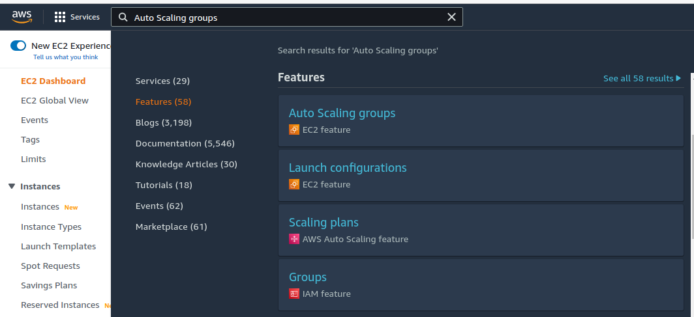694x317 pixels.
Task: Open the Scaling plans result
Action: tap(324, 223)
